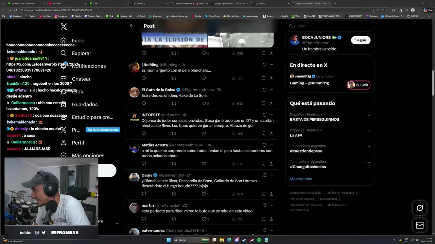The image size is (435, 244).
Task: Click Mostrar más under trends
Action: (301, 179)
